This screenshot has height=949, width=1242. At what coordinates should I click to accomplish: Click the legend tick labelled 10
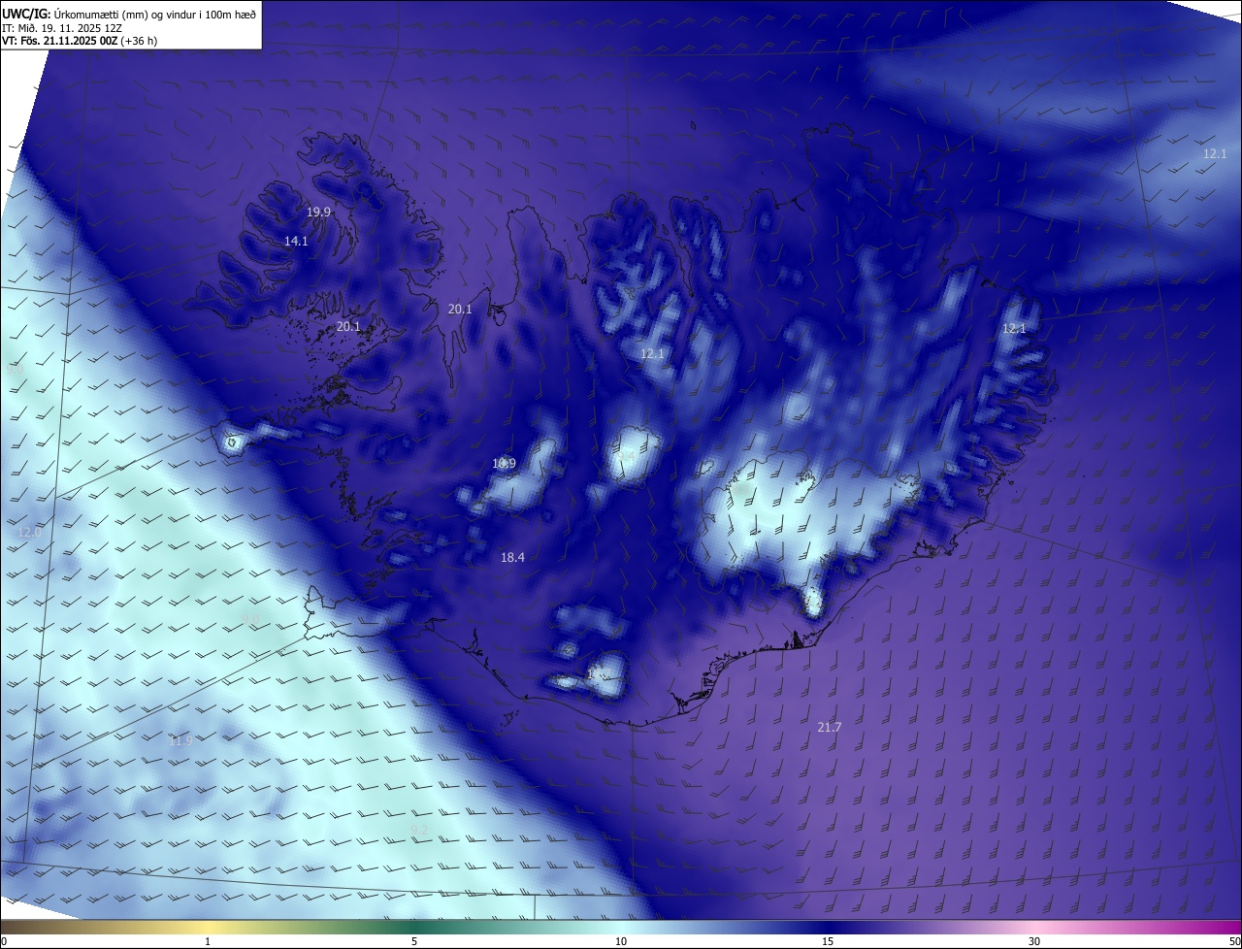[621, 941]
